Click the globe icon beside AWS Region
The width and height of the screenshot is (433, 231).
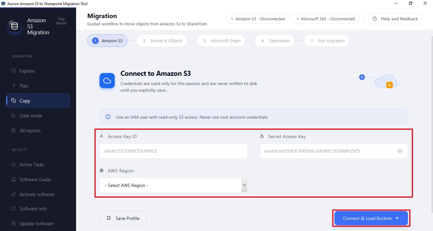pyautogui.click(x=102, y=171)
